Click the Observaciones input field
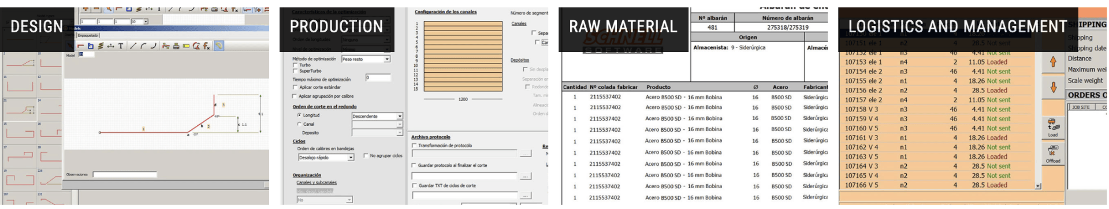The height and width of the screenshot is (209, 1109). coord(125,174)
